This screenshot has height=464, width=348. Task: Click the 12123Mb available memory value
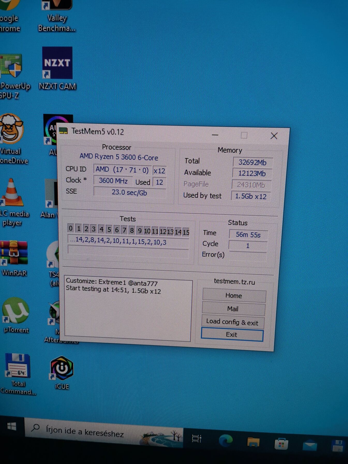[x=252, y=173]
